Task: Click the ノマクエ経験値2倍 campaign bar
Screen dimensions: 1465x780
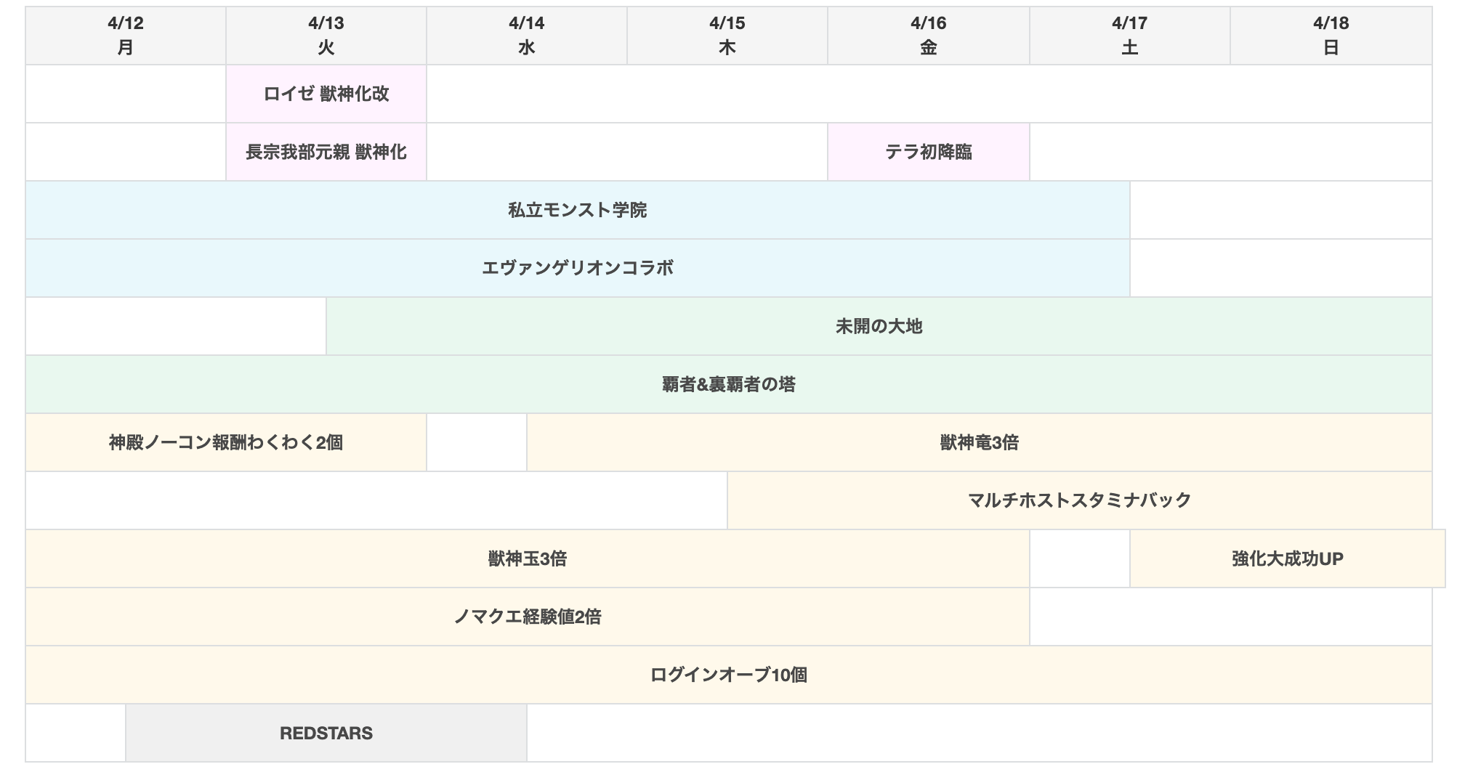Action: pyautogui.click(x=528, y=617)
